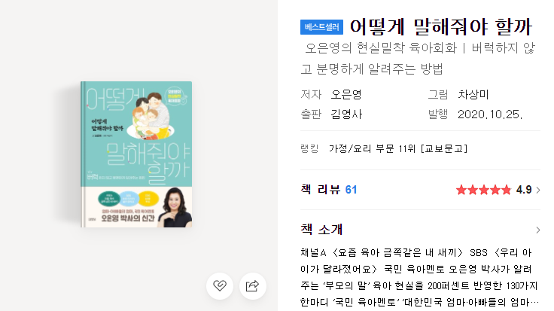Viewport: 554px width, 311px height.
Task: Click the illustrator name 차상미
Action: [x=473, y=94]
